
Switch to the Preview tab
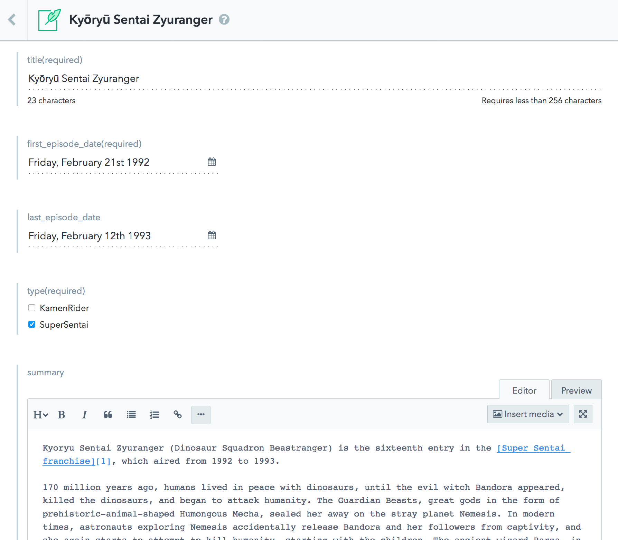[576, 390]
